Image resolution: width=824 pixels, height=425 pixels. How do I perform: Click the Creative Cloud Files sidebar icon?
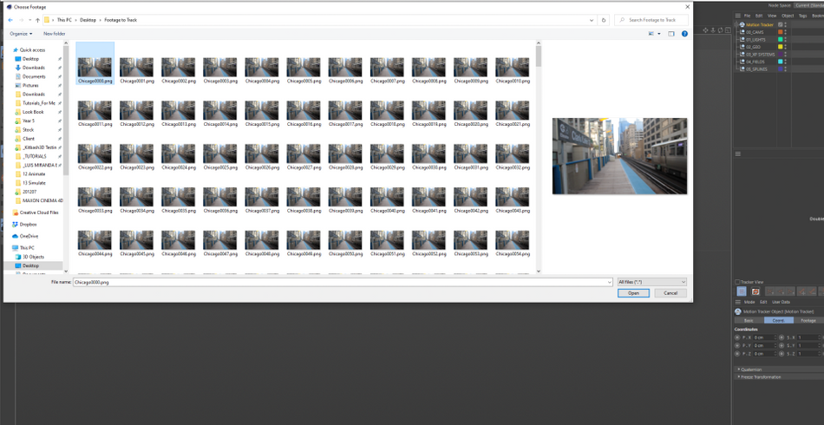click(x=16, y=212)
